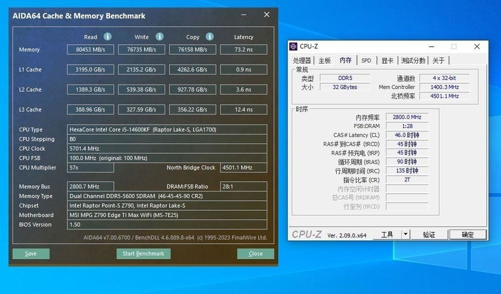Click the L3 Cache Read value 388.96 GB/s
The image size is (501, 294).
tap(90, 109)
